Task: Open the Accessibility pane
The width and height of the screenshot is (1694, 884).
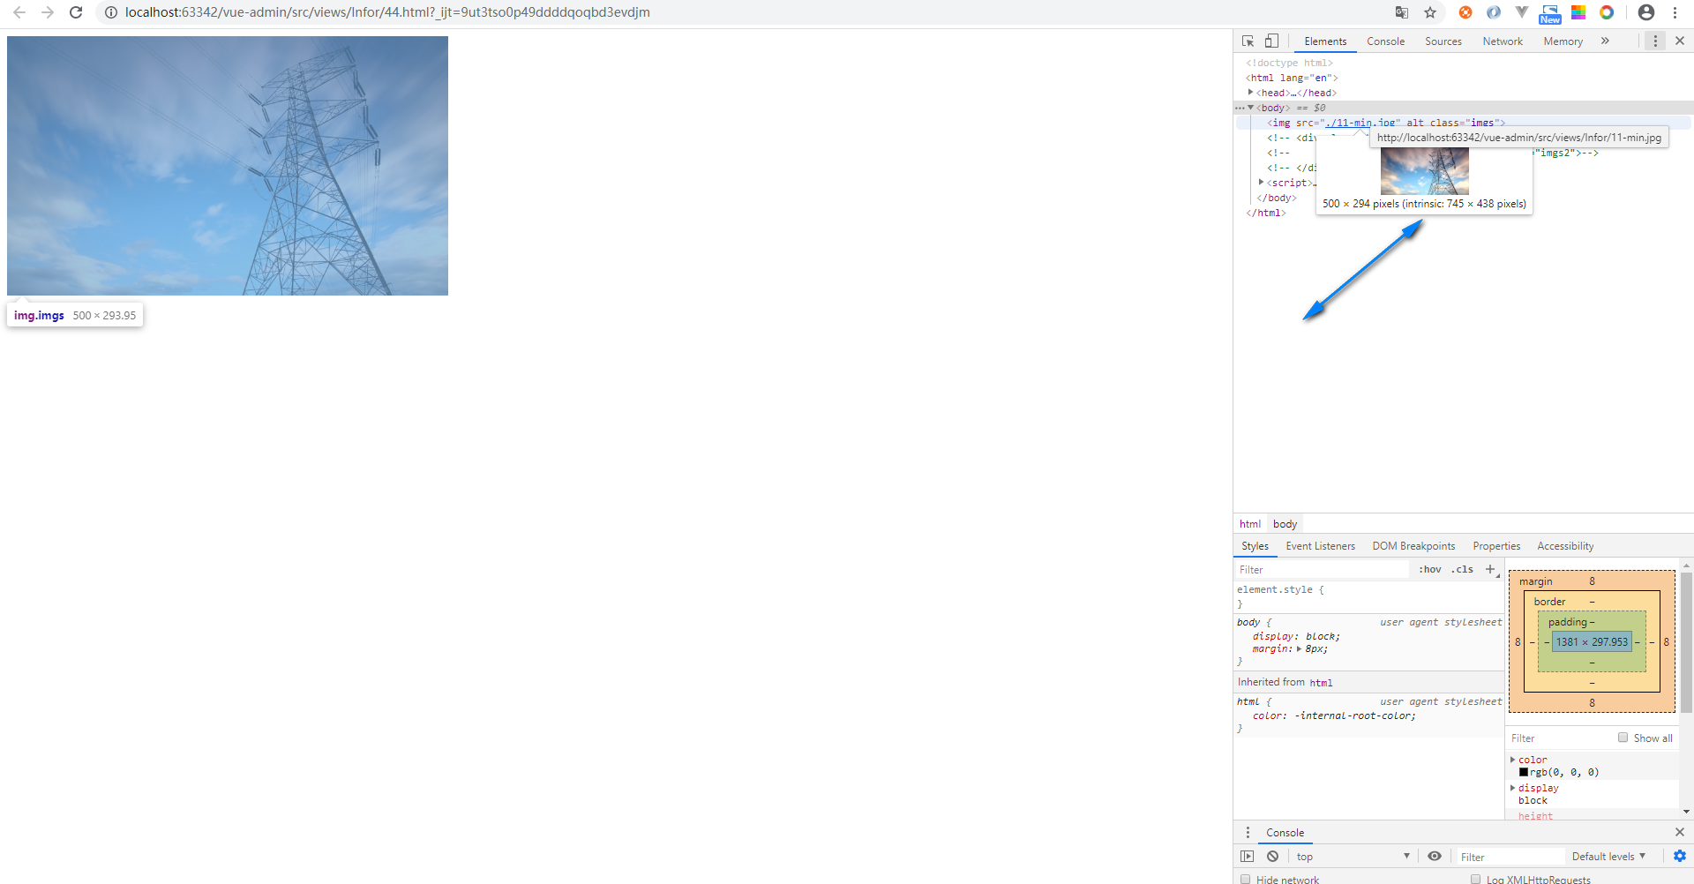Action: pyautogui.click(x=1565, y=546)
